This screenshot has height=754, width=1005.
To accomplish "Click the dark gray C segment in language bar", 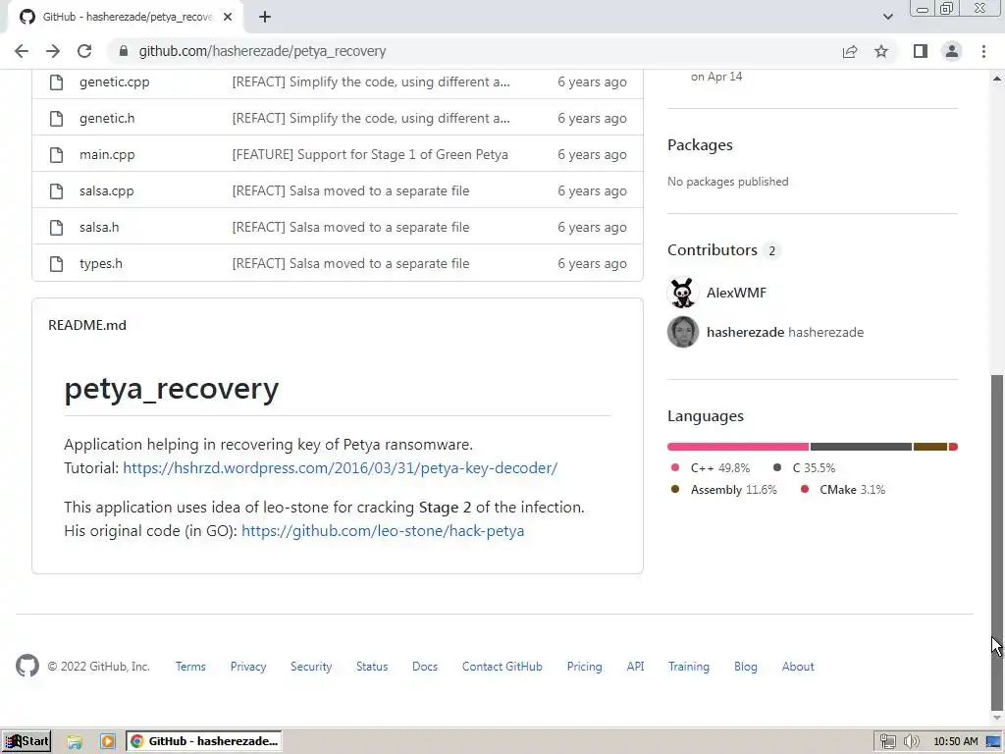I will pyautogui.click(x=861, y=447).
